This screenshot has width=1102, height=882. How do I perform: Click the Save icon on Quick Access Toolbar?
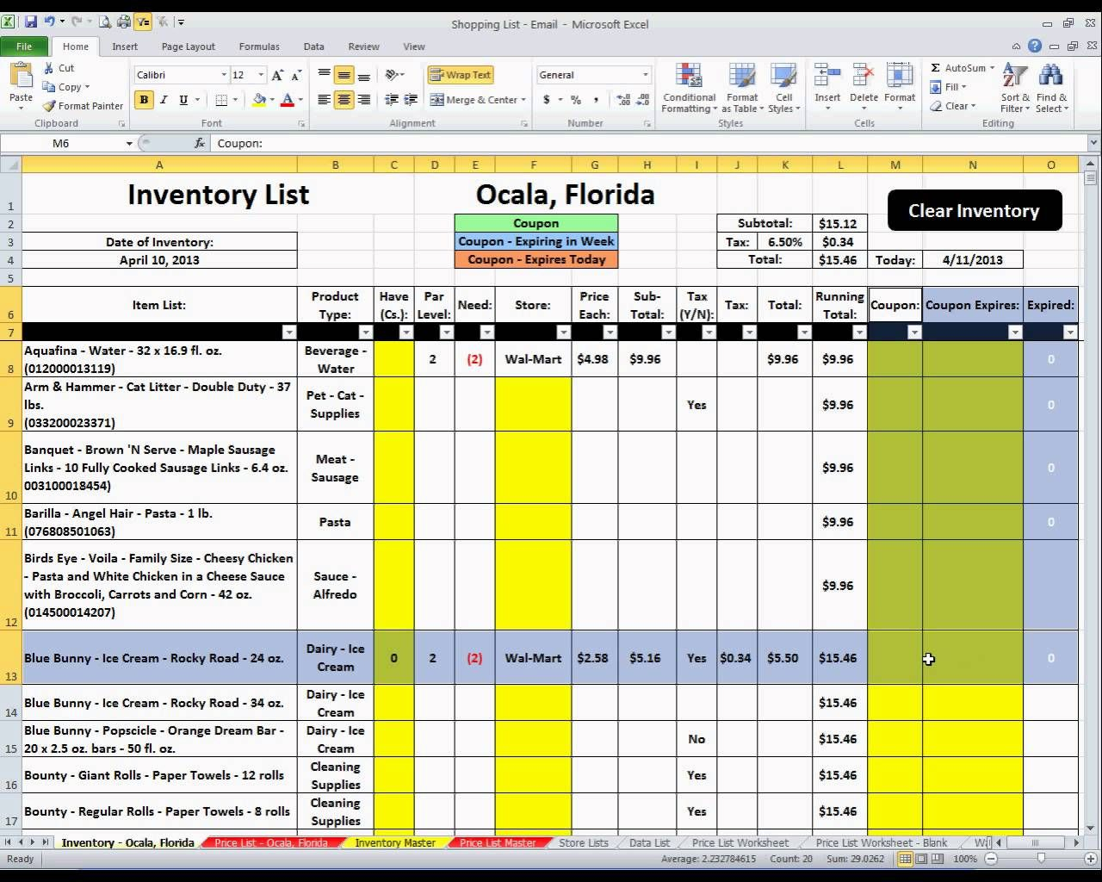click(31, 22)
